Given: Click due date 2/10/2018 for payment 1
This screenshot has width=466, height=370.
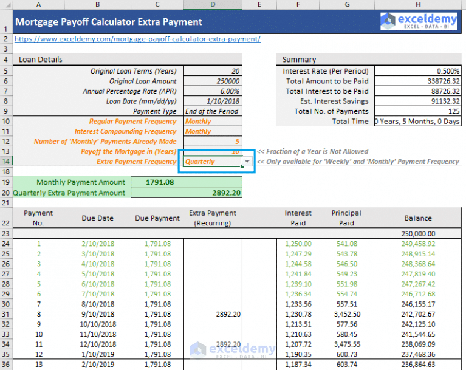Looking at the screenshot, I should click(x=98, y=244).
